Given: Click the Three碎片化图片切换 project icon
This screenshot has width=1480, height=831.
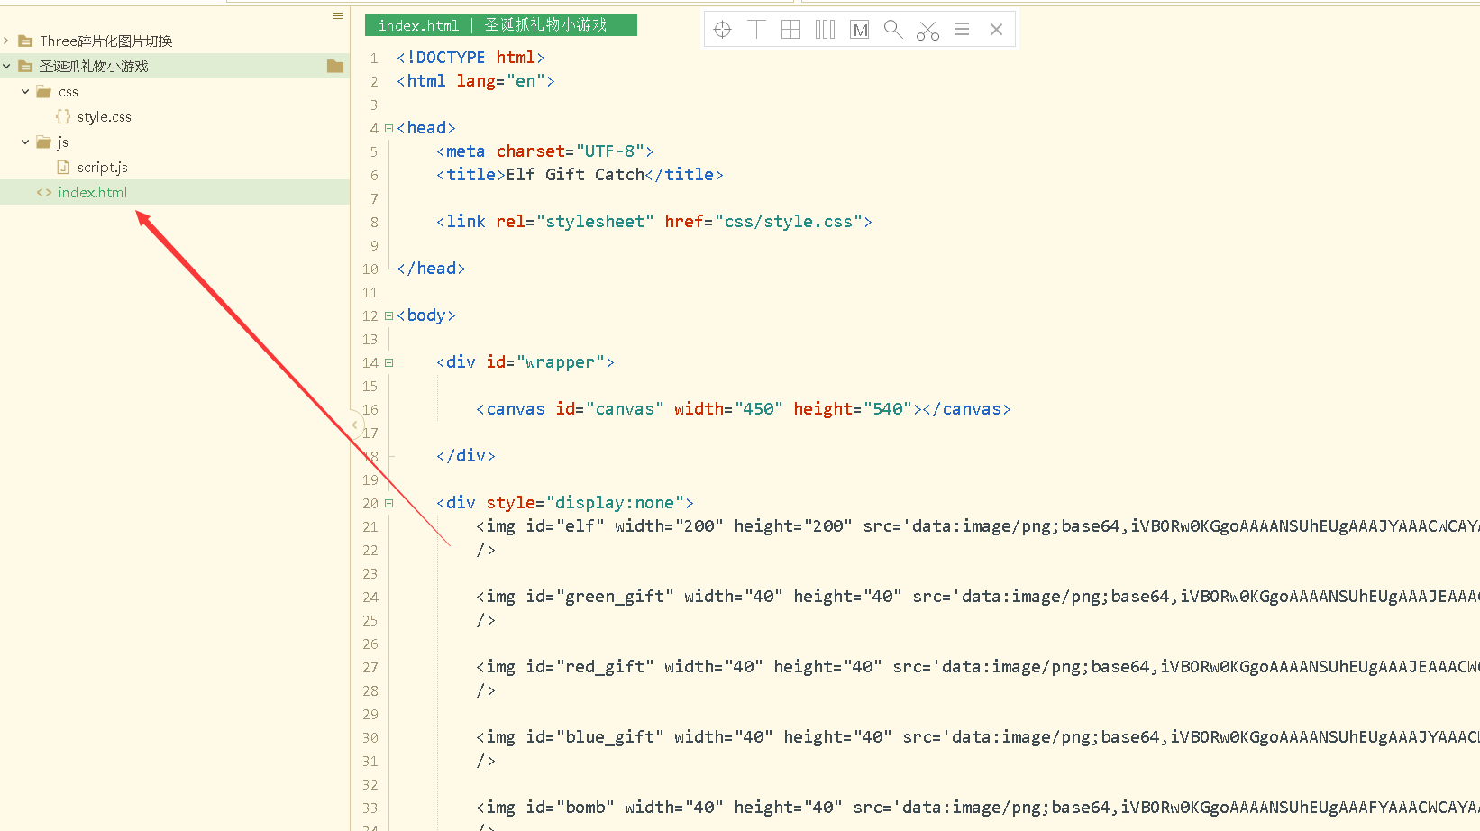Looking at the screenshot, I should pyautogui.click(x=25, y=41).
